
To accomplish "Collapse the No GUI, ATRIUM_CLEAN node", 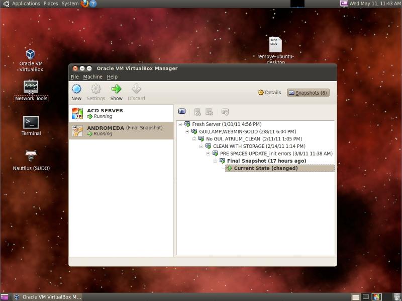I will point(194,139).
